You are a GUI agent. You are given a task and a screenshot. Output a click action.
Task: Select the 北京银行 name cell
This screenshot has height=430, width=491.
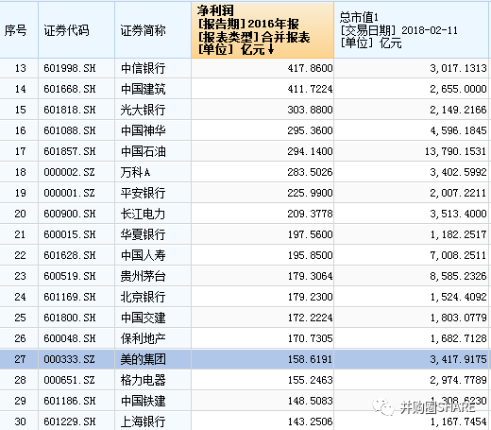coord(153,297)
